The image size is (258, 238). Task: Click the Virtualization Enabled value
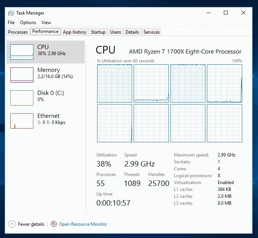click(226, 183)
